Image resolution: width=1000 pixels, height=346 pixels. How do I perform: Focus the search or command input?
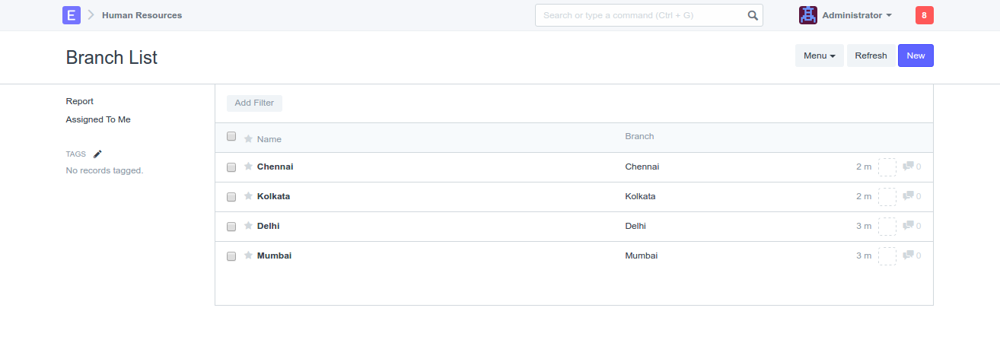pos(639,15)
